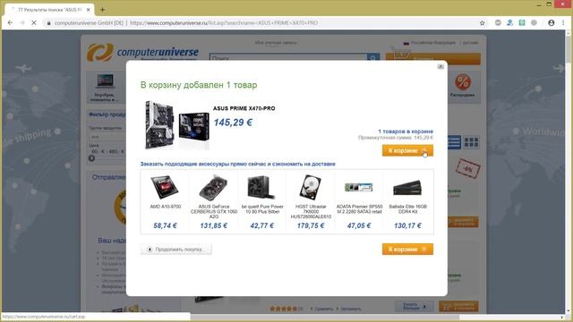The height and width of the screenshot is (322, 573).
Task: Select Ballistix Elite 16GB DDR4 thumbnail
Action: [x=407, y=189]
